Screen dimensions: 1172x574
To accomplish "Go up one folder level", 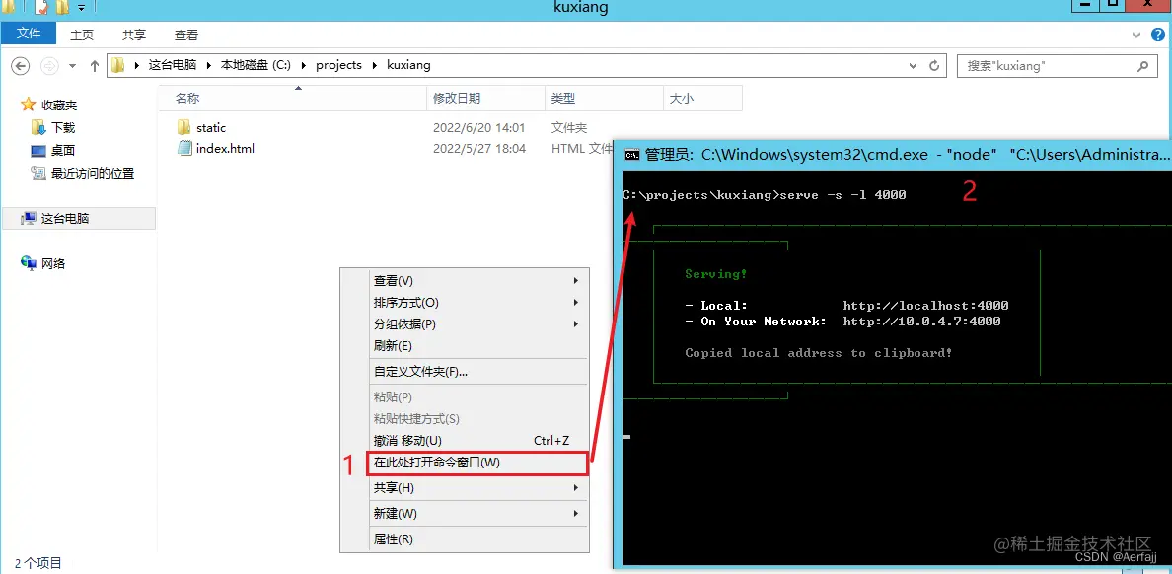I will click(94, 66).
